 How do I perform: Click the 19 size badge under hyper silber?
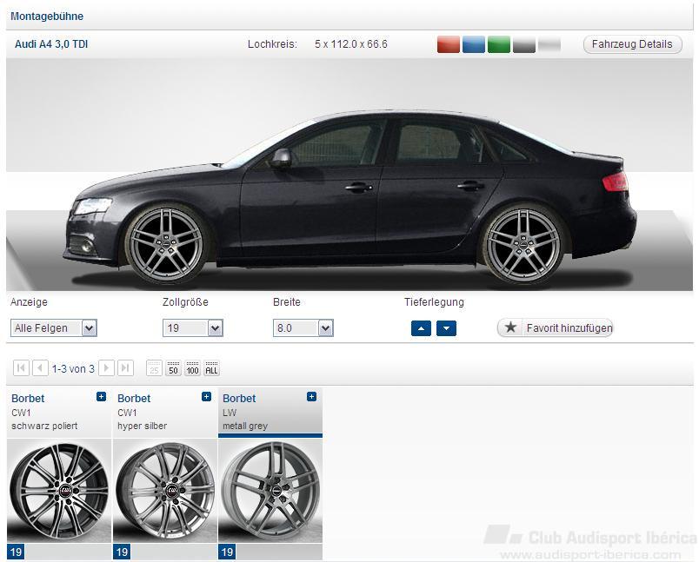click(x=122, y=552)
